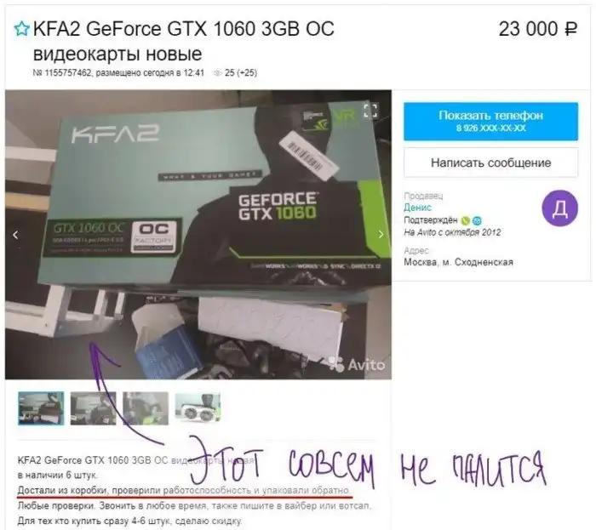The height and width of the screenshot is (530, 596).
Task: Click the 23 000 ₽ price
Action: [538, 29]
